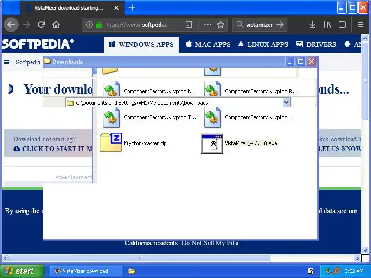The image size is (371, 278).
Task: View site information icon in address bar
Action: tap(89, 25)
